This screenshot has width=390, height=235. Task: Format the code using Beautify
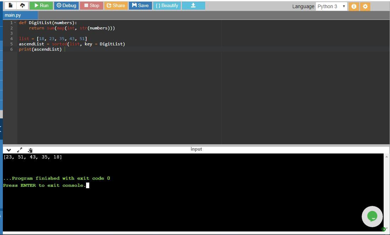pyautogui.click(x=167, y=5)
